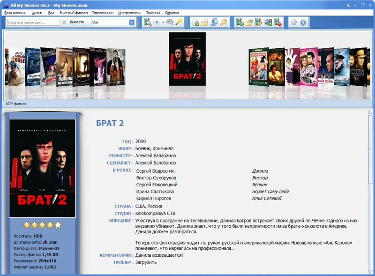Open the 'Инструменты' menu
Image resolution: width=375 pixels, height=276 pixels.
tap(129, 13)
